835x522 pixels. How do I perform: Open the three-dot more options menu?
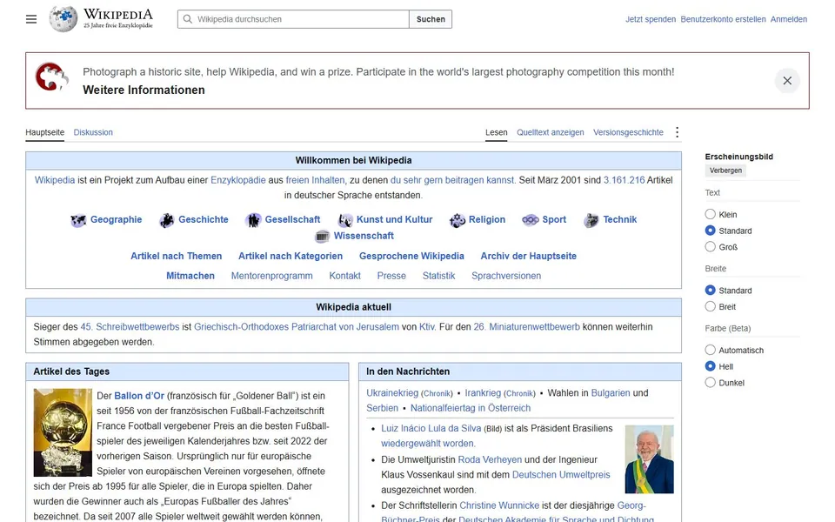click(677, 132)
